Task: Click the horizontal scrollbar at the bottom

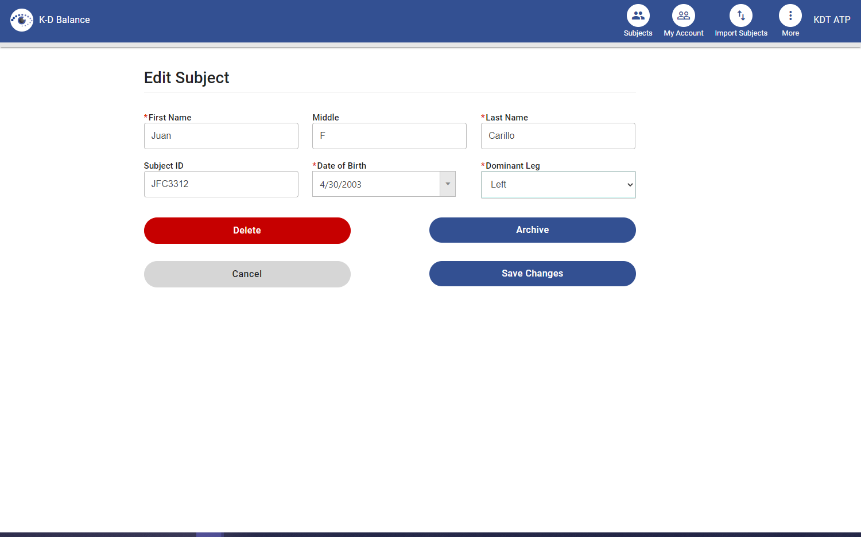Action: click(210, 534)
